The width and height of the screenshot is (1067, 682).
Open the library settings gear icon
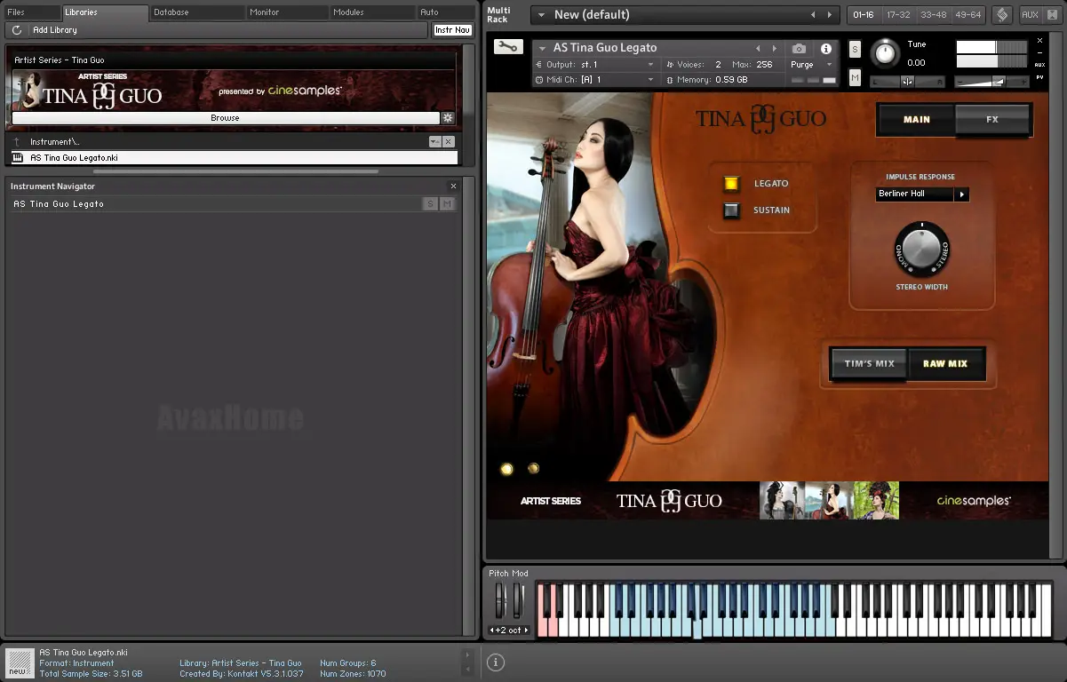tap(448, 117)
